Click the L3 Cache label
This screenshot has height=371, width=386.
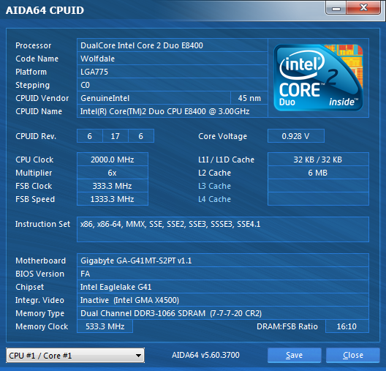pos(214,186)
